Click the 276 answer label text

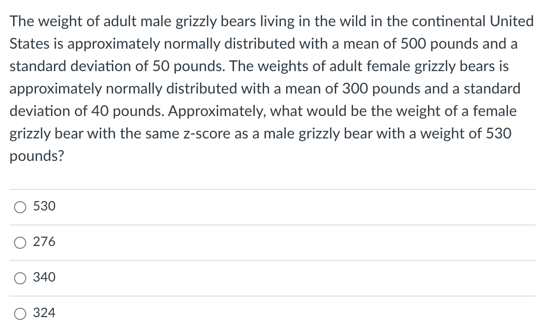(44, 241)
